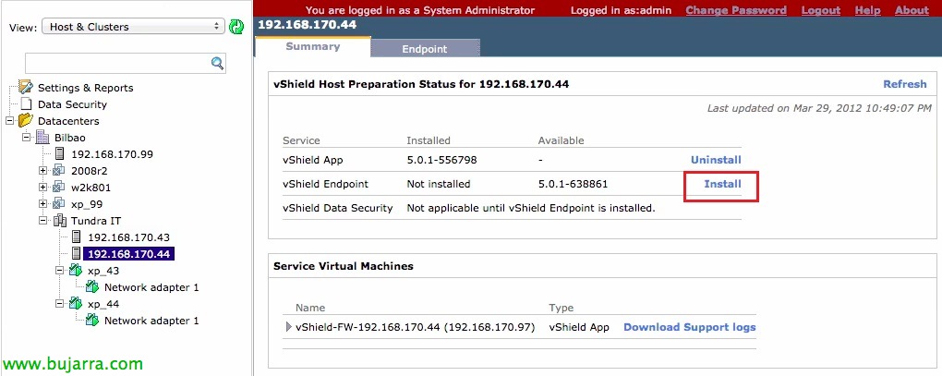Click the Logout link
The width and height of the screenshot is (942, 376).
click(821, 10)
